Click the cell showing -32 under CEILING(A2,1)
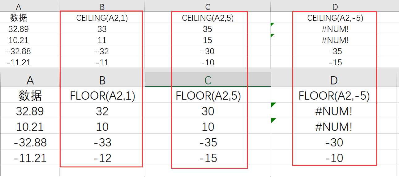 pos(102,51)
